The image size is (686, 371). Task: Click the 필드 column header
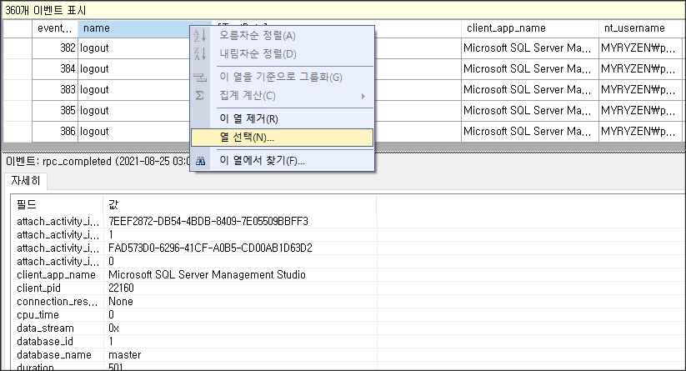pos(57,204)
